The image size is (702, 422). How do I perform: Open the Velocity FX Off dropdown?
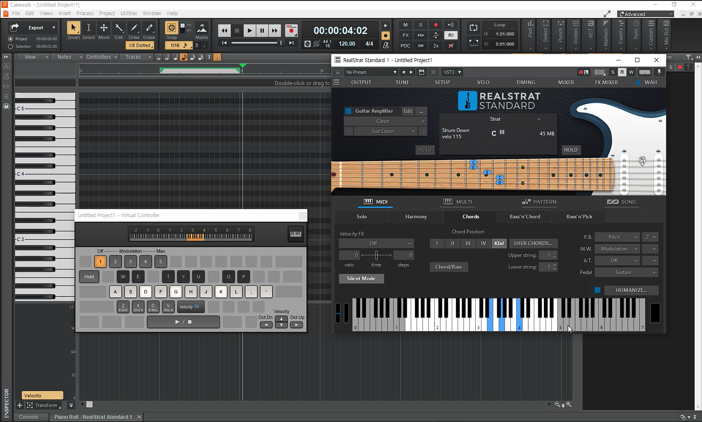point(376,243)
